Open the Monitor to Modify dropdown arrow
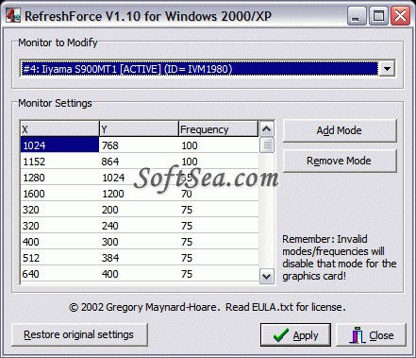This screenshot has height=358, width=416. (387, 69)
